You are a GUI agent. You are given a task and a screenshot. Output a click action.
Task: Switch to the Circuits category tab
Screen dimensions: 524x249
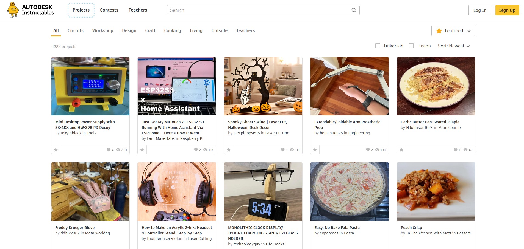(x=76, y=30)
